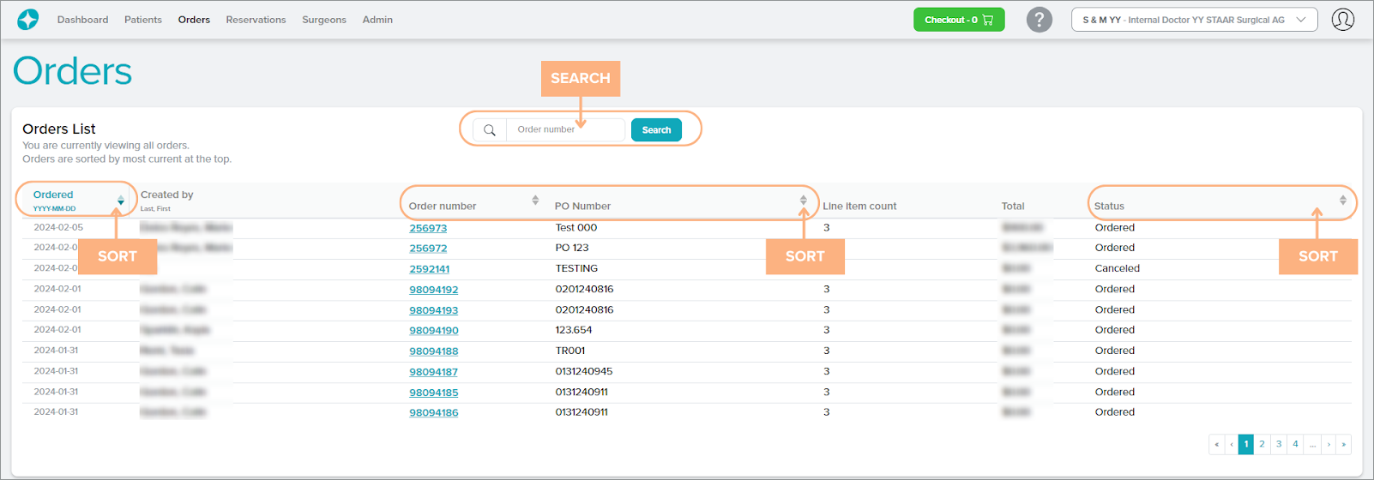Click into the Order number search field

coord(566,130)
